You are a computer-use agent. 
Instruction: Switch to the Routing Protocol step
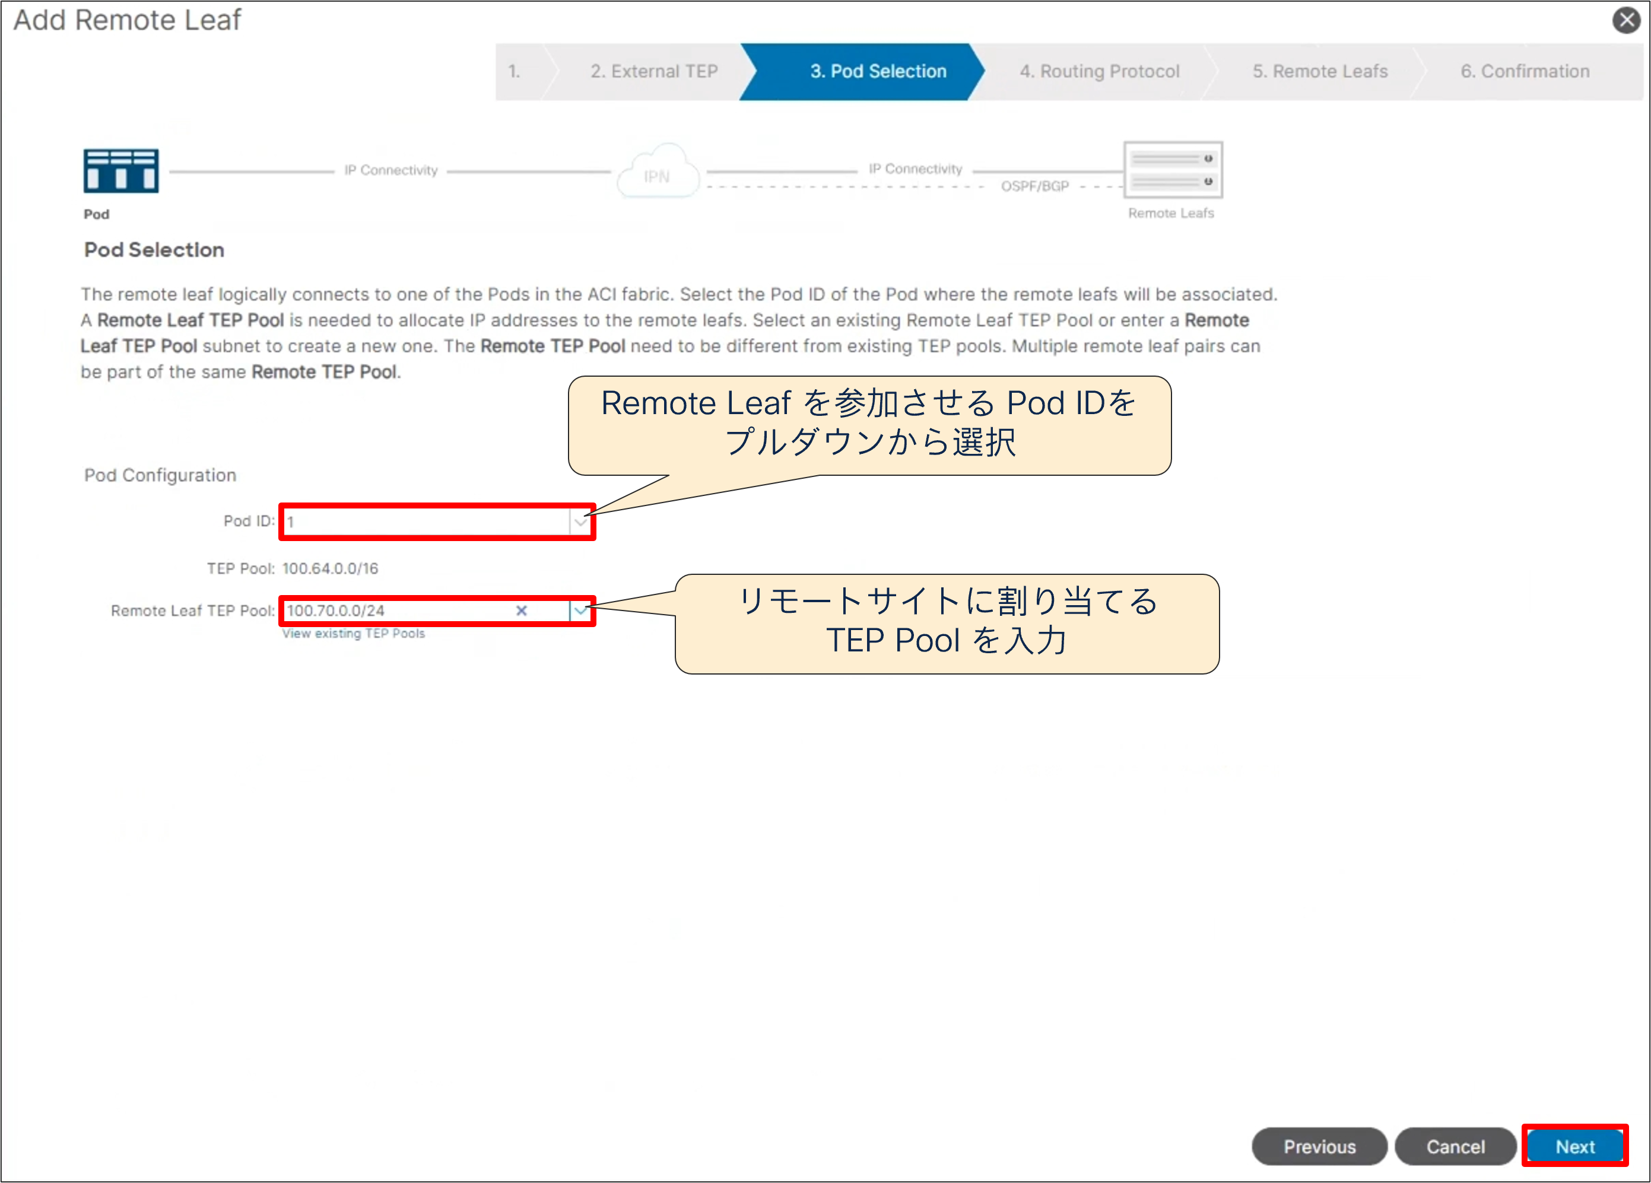[x=1099, y=71]
